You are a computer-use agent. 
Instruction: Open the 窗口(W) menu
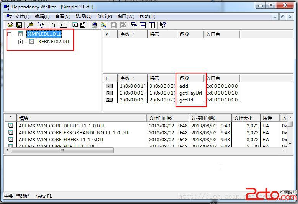pyautogui.click(x=125, y=16)
